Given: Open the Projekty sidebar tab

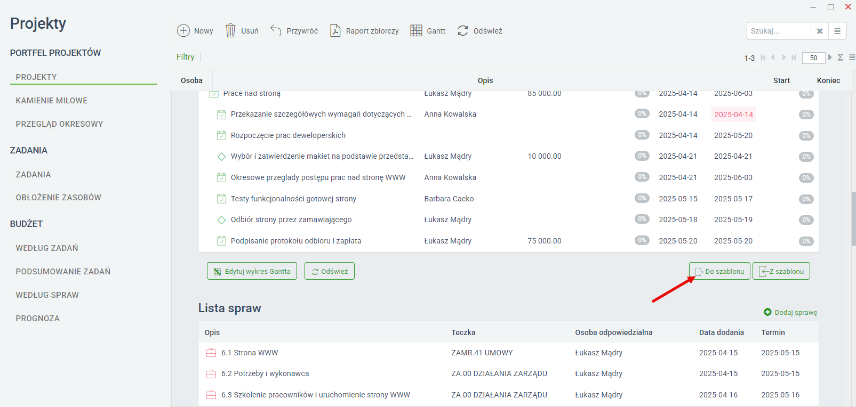Looking at the screenshot, I should 36,77.
